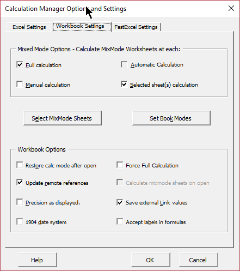This screenshot has width=240, height=271.
Task: Uncheck Update remote references
Action: [x=20, y=183]
